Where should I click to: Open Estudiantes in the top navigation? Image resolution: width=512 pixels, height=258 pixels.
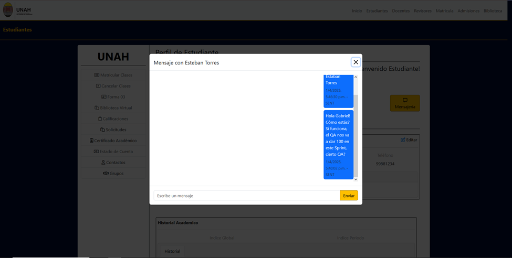(x=377, y=11)
